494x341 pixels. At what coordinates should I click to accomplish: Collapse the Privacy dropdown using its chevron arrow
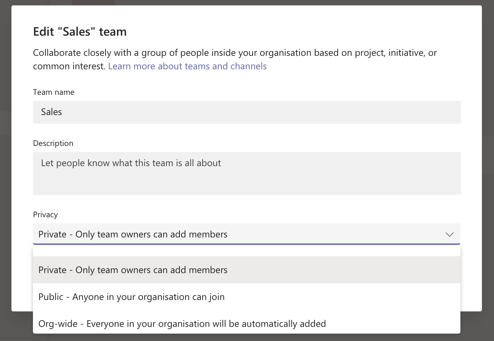click(x=449, y=234)
